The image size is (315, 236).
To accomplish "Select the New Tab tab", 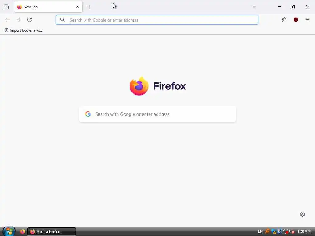I will click(48, 7).
